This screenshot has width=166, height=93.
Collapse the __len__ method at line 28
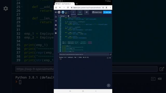61,37
